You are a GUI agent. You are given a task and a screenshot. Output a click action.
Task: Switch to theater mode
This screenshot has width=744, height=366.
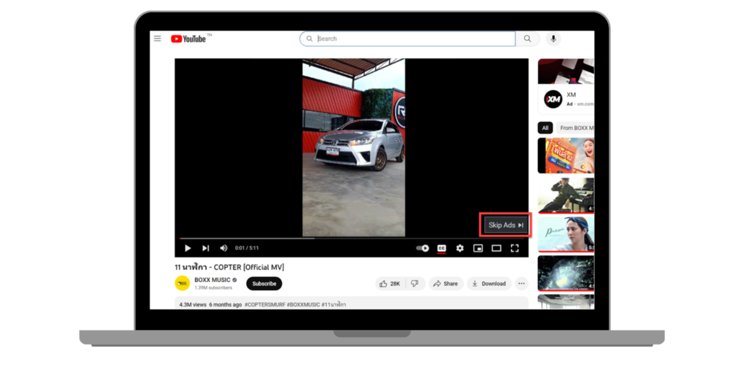click(x=496, y=248)
